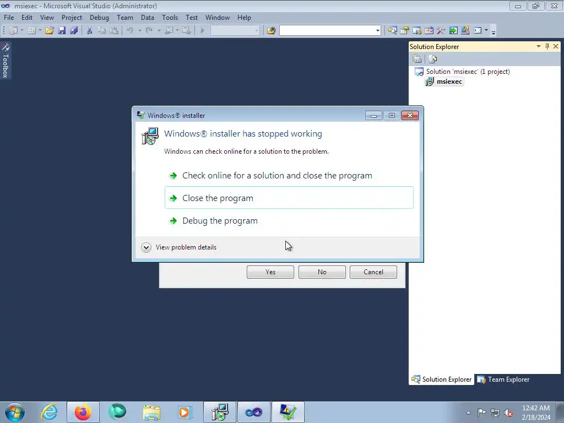Open the New Project dropdown arrow

(22, 31)
